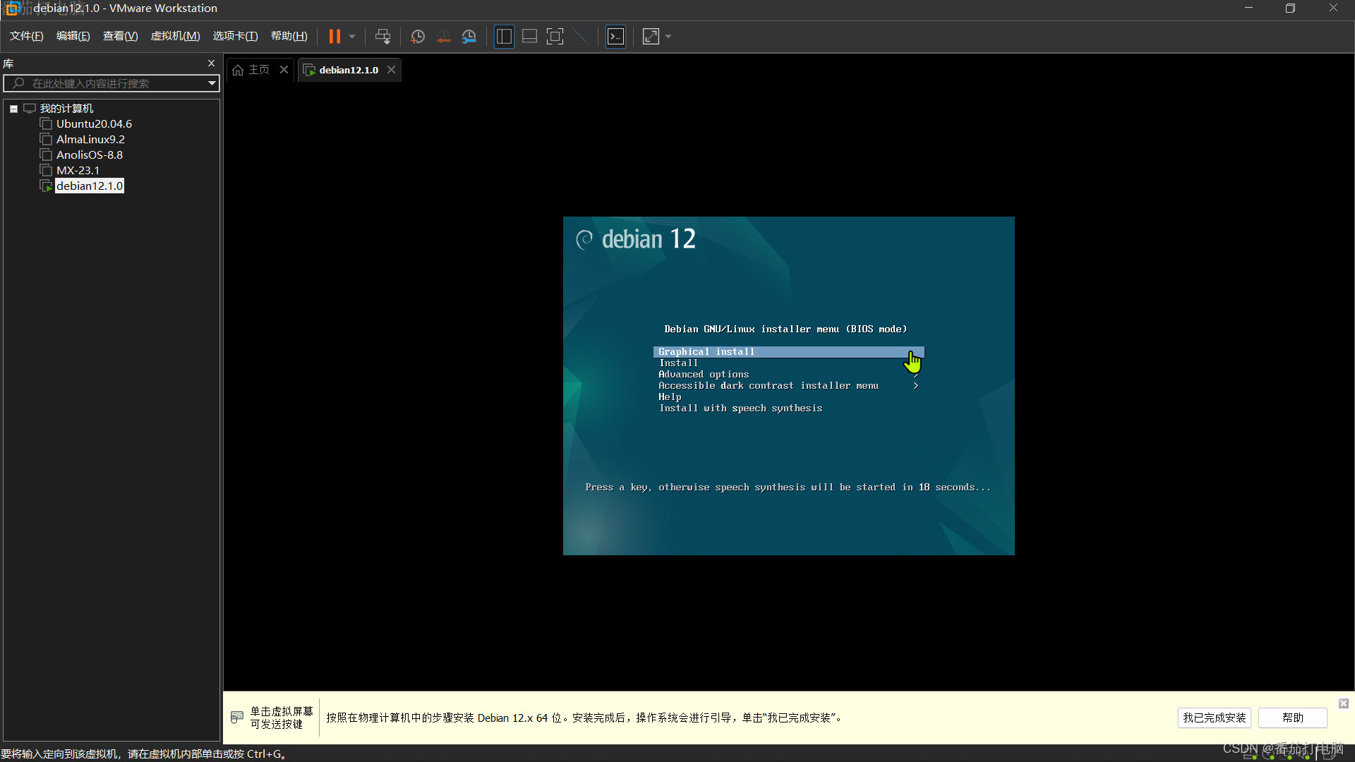Open the stretch mode dropdown arrow
This screenshot has height=762, width=1355.
(668, 36)
